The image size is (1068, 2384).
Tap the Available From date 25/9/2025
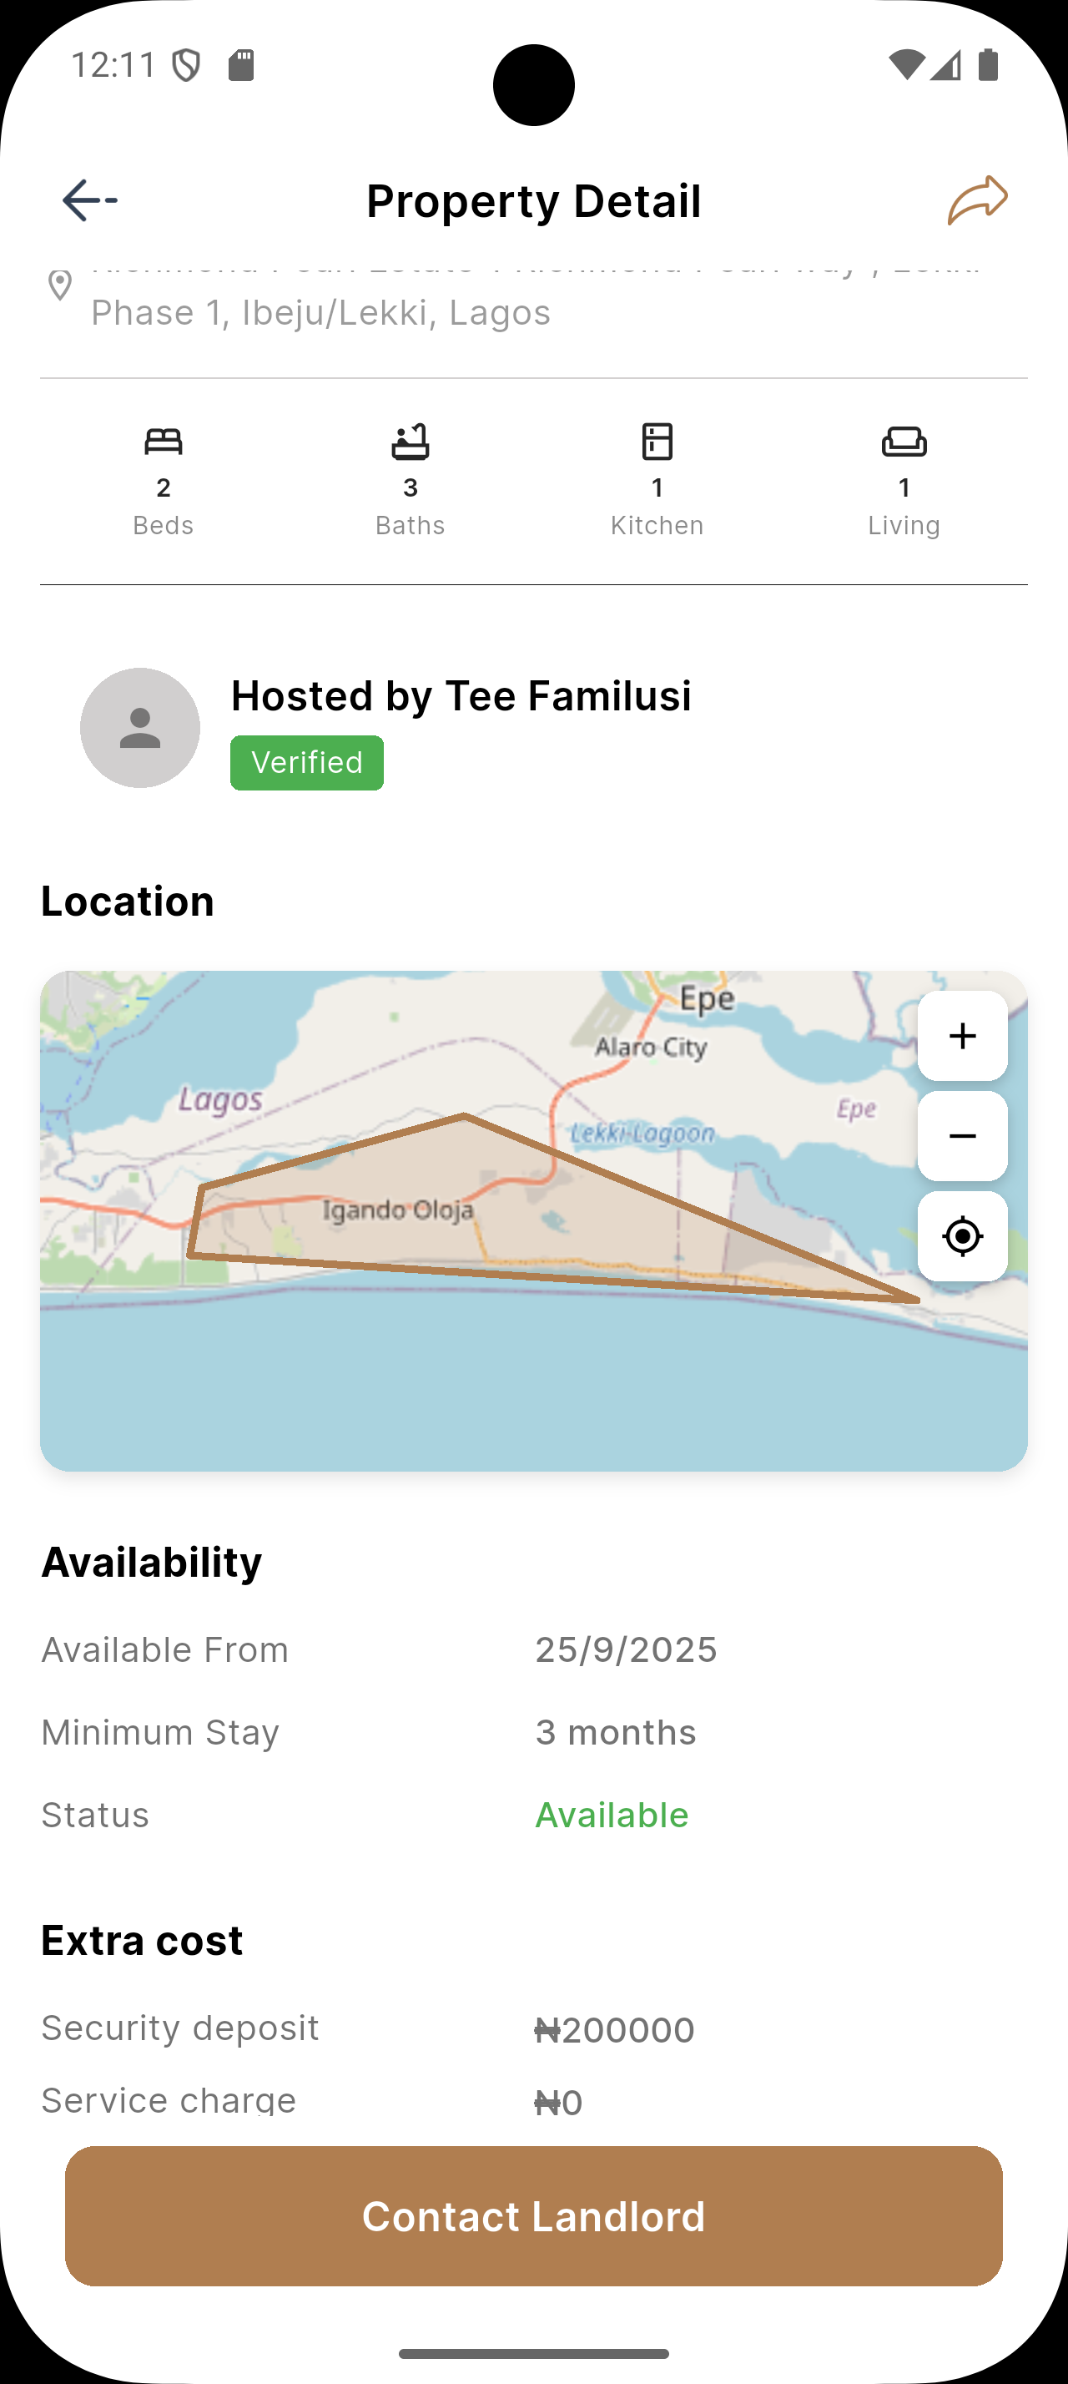(626, 1650)
